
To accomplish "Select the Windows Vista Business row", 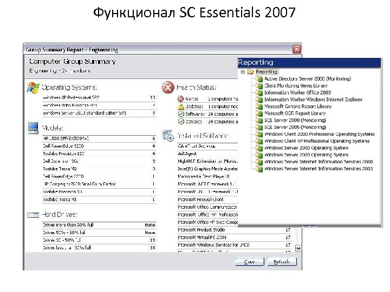I will tap(99, 105).
